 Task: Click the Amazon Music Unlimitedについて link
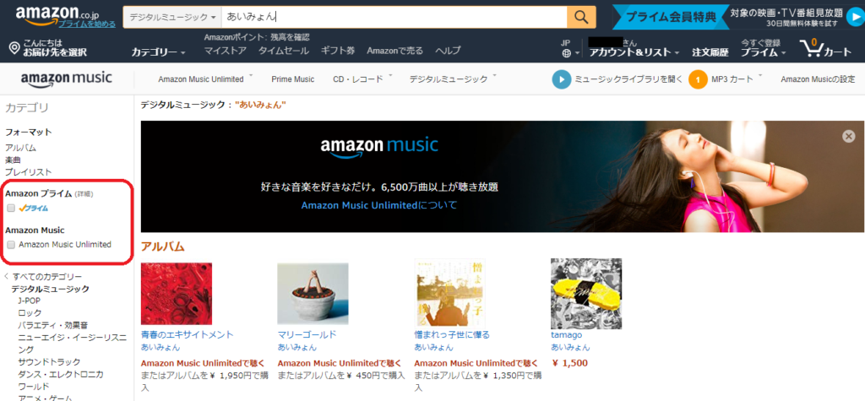(379, 205)
